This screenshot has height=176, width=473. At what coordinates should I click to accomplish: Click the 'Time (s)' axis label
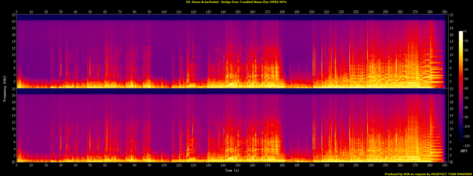click(232, 170)
